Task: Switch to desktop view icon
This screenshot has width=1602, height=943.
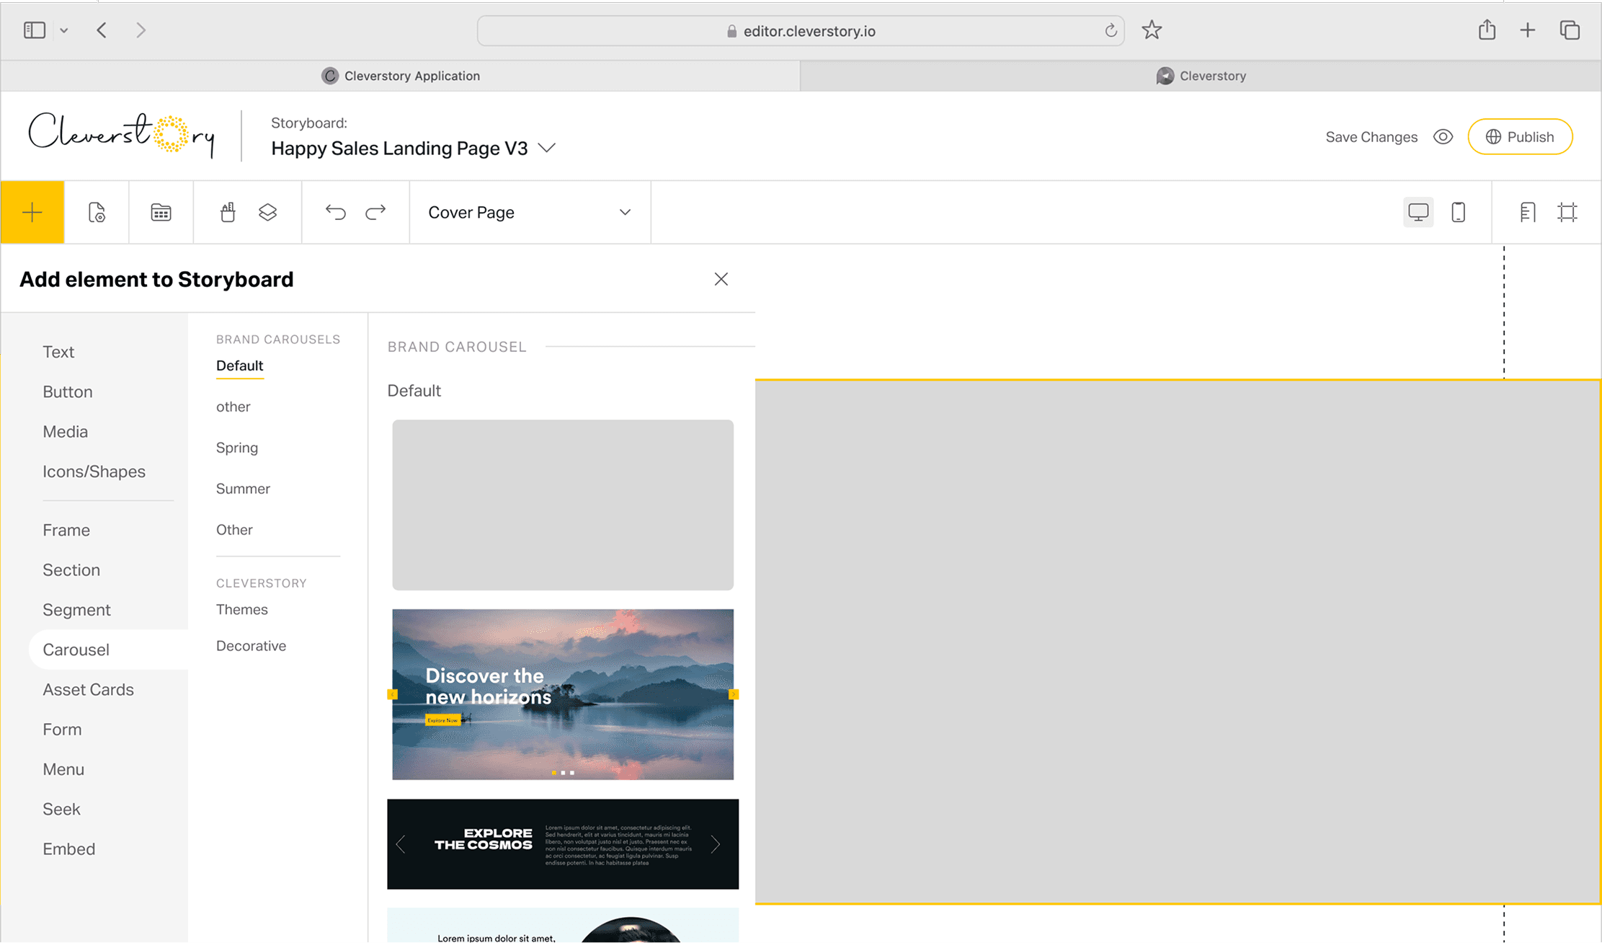Action: [x=1418, y=212]
